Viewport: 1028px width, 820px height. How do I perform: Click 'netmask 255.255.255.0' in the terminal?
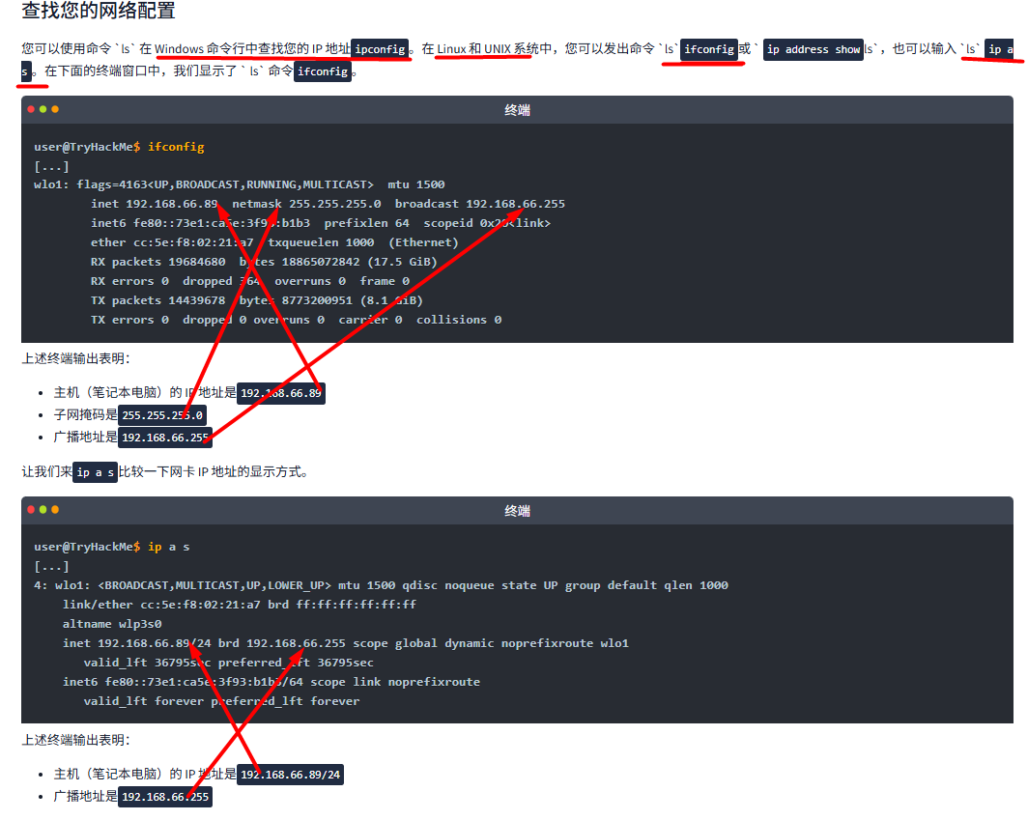pos(306,204)
